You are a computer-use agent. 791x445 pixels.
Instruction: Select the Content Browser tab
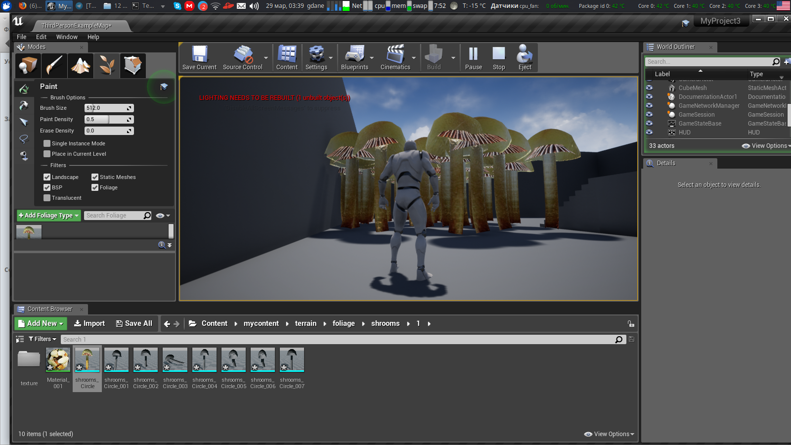49,309
